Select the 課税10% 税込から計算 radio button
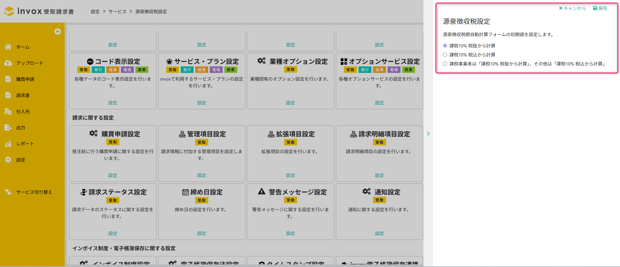The height and width of the screenshot is (267, 620). [445, 55]
